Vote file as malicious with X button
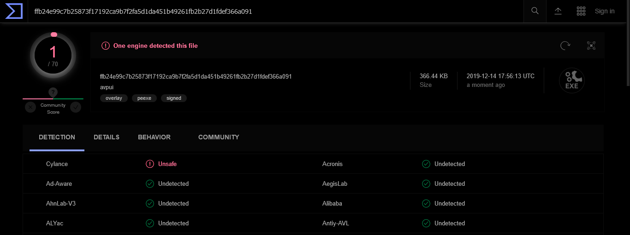The width and height of the screenshot is (630, 235). pos(30,107)
